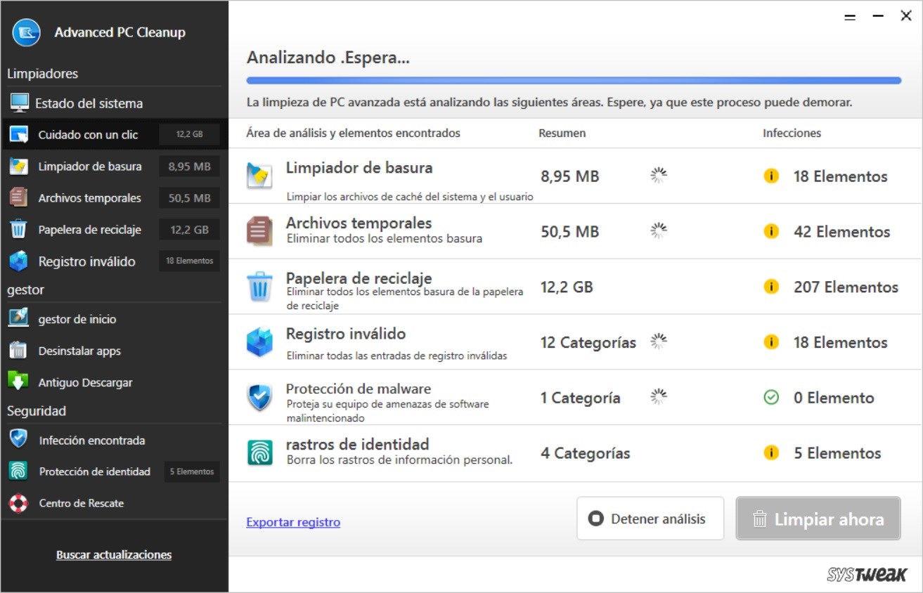Click the Limpiador de basura icon in results list
Image resolution: width=923 pixels, height=593 pixels.
point(259,176)
